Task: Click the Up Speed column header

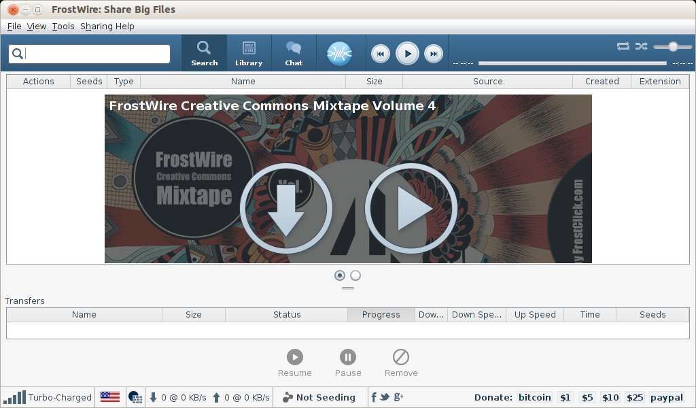Action: click(535, 314)
